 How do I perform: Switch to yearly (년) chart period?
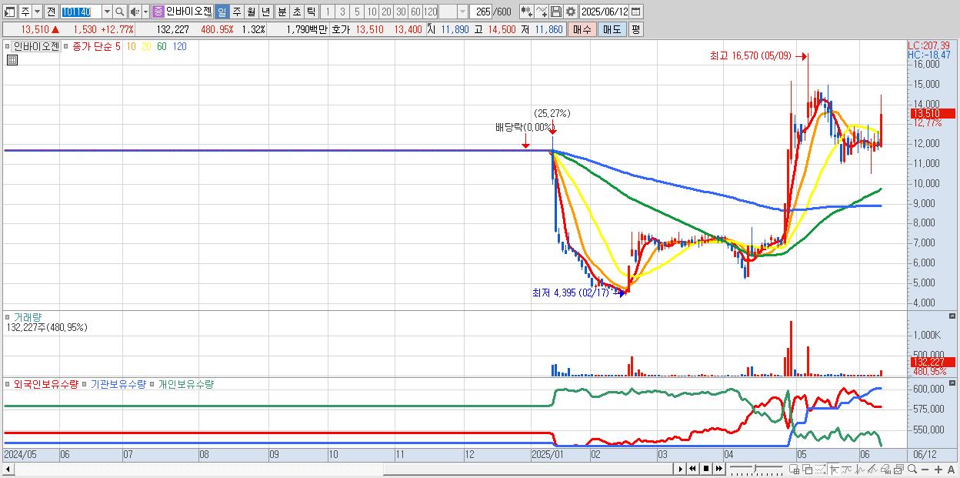click(x=265, y=12)
